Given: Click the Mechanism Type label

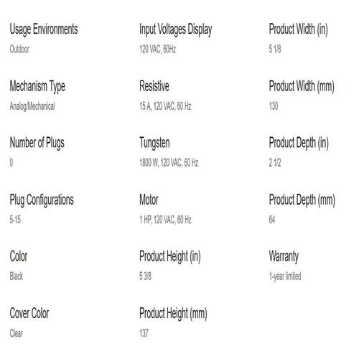Looking at the screenshot, I should click(37, 87).
